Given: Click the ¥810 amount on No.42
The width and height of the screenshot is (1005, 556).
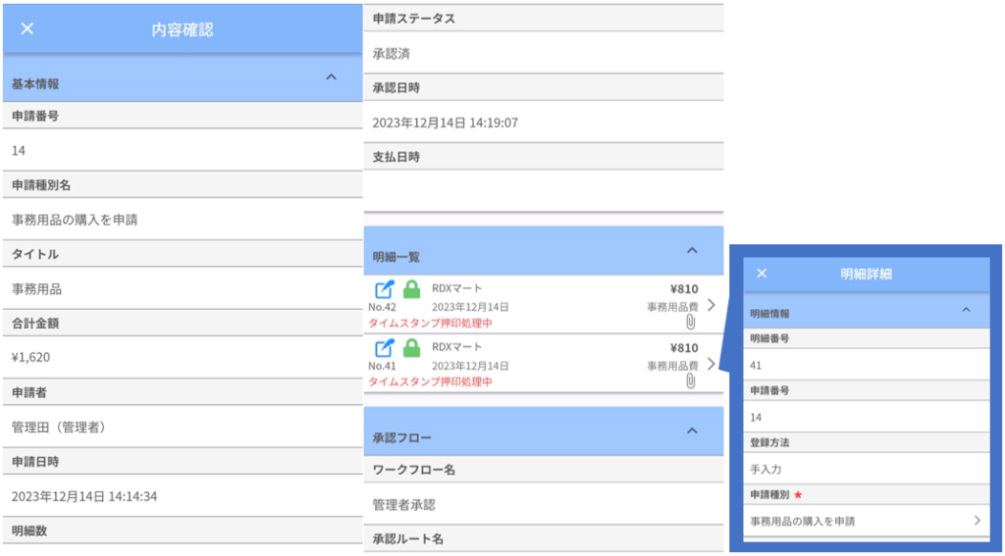Looking at the screenshot, I should tap(683, 289).
